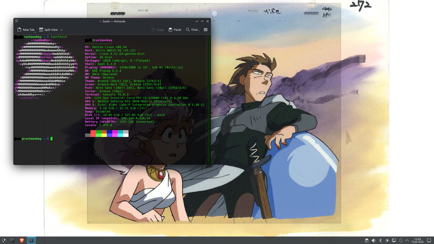Click the 'Local IP (enp43s0)' line
Image resolution: width=434 pixels, height=244 pixels.
[x=118, y=118]
